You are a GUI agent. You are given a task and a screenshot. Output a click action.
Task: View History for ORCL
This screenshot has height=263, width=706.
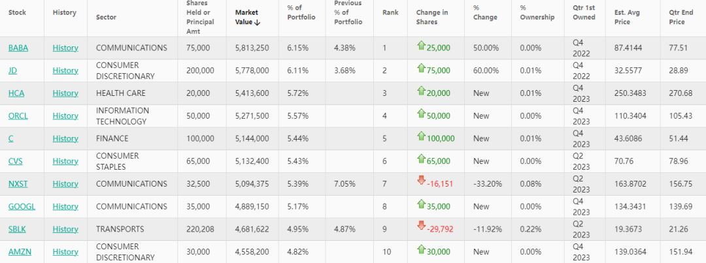click(x=65, y=116)
